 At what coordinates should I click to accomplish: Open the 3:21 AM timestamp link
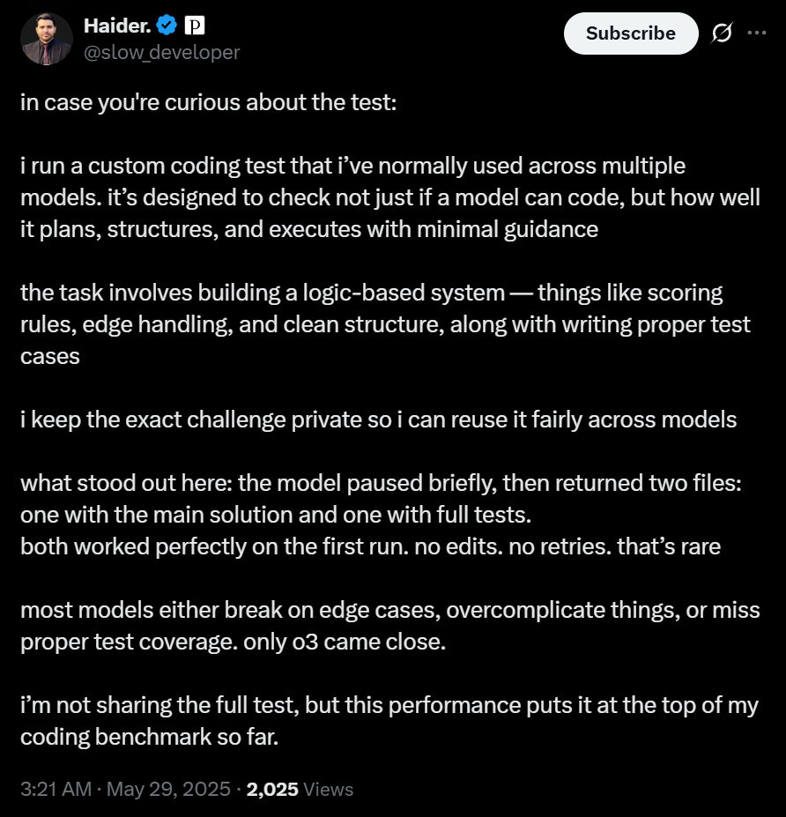click(56, 789)
